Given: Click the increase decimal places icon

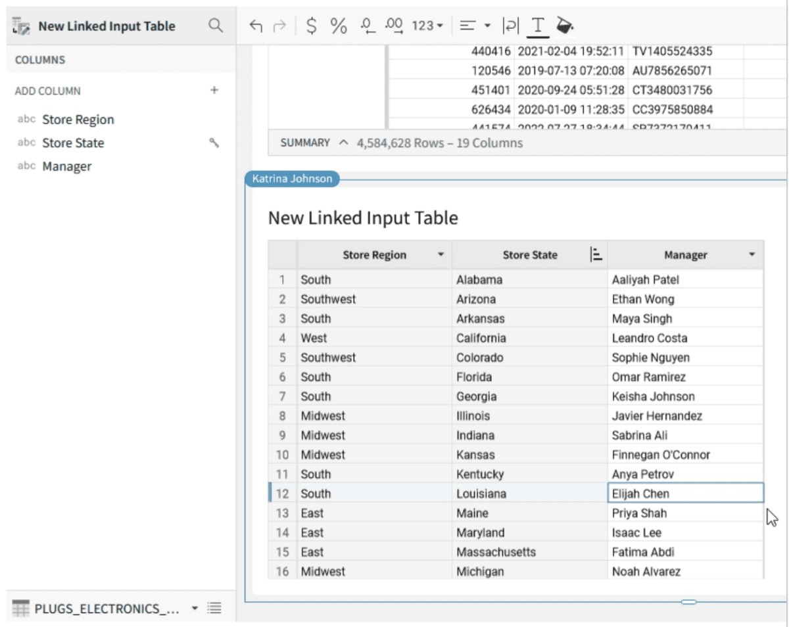Looking at the screenshot, I should [393, 26].
